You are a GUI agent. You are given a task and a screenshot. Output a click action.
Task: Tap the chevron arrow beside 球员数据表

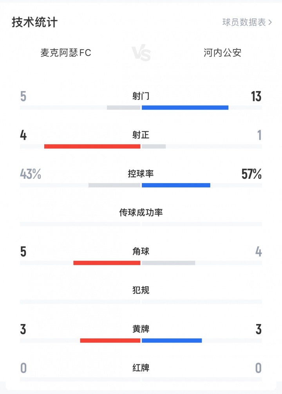pos(270,22)
